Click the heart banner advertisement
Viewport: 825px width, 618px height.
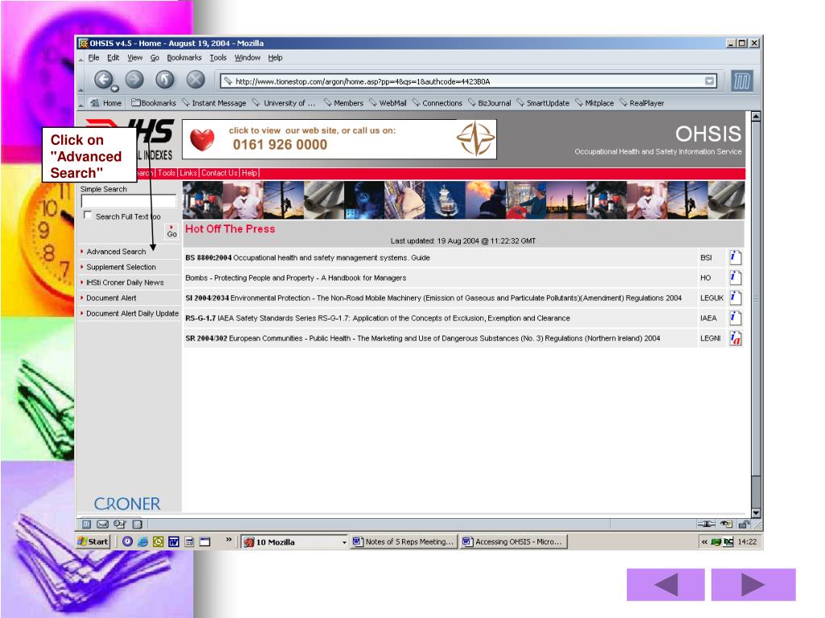click(x=339, y=139)
